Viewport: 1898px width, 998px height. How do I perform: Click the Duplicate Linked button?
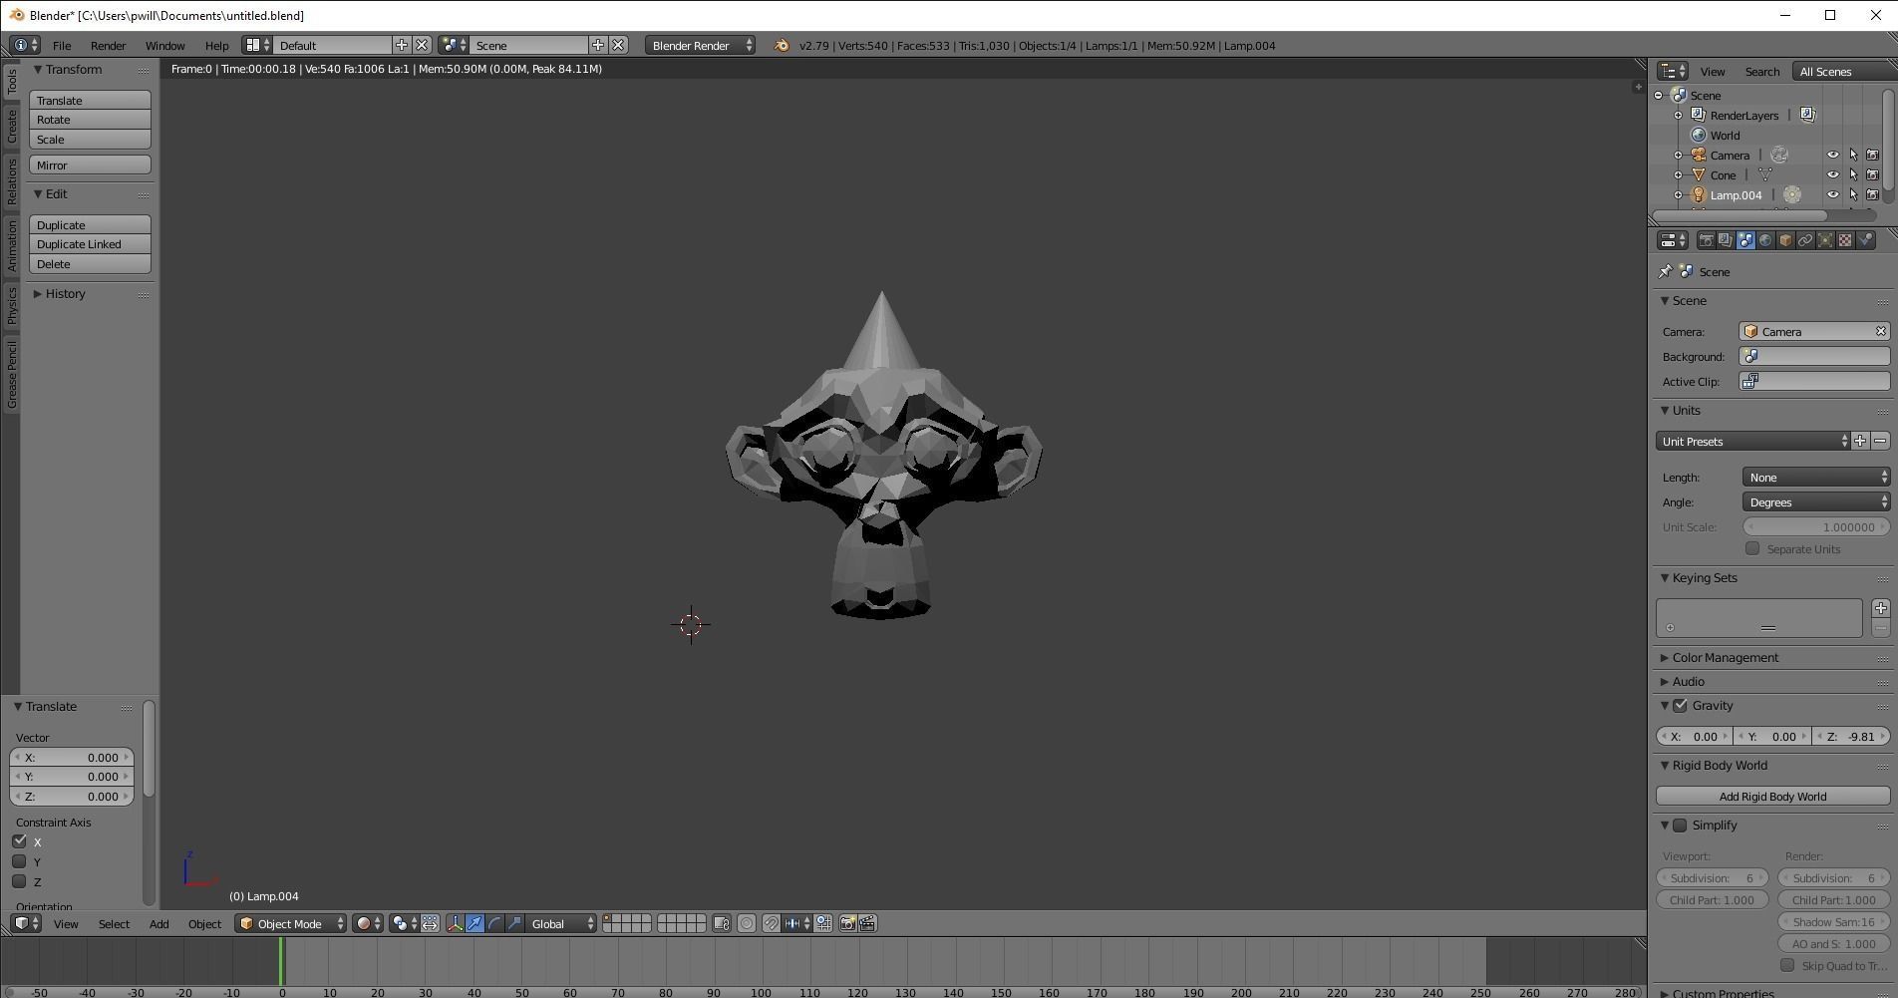pyautogui.click(x=90, y=244)
